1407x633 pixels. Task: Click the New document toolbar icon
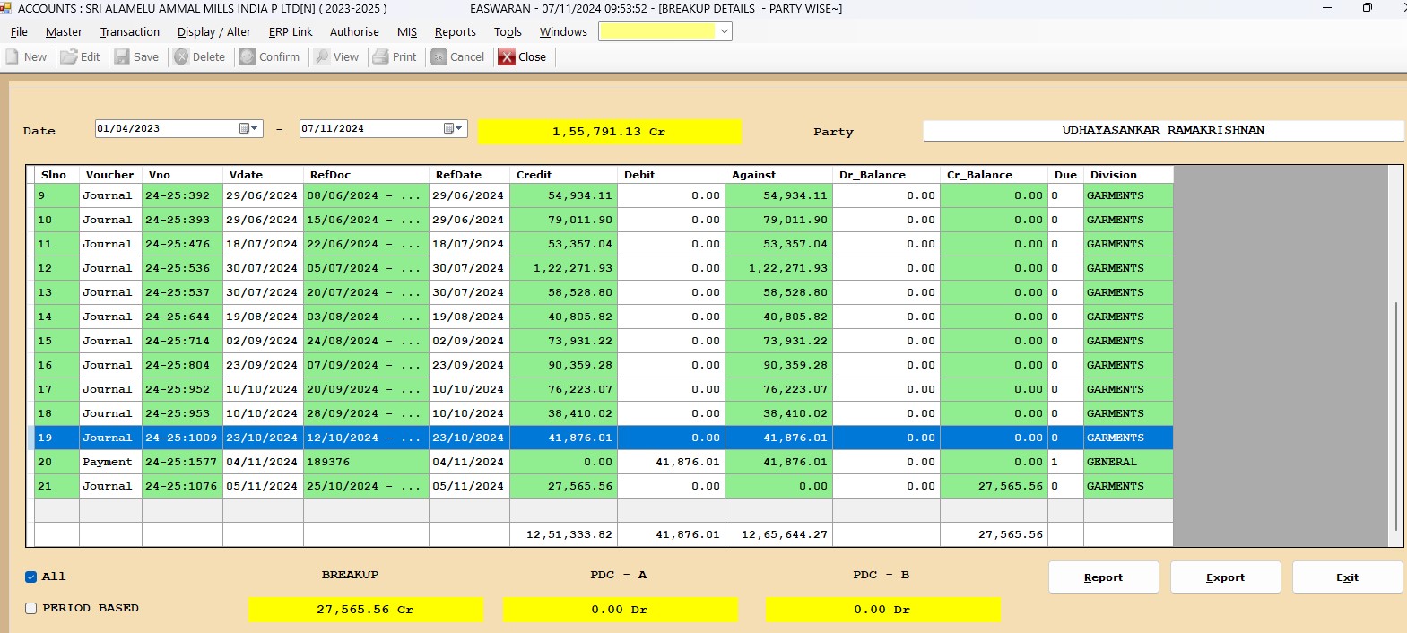pyautogui.click(x=13, y=56)
